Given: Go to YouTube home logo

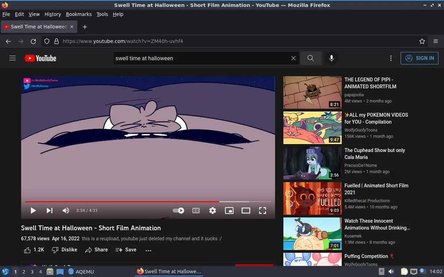Looking at the screenshot, I should (41, 58).
